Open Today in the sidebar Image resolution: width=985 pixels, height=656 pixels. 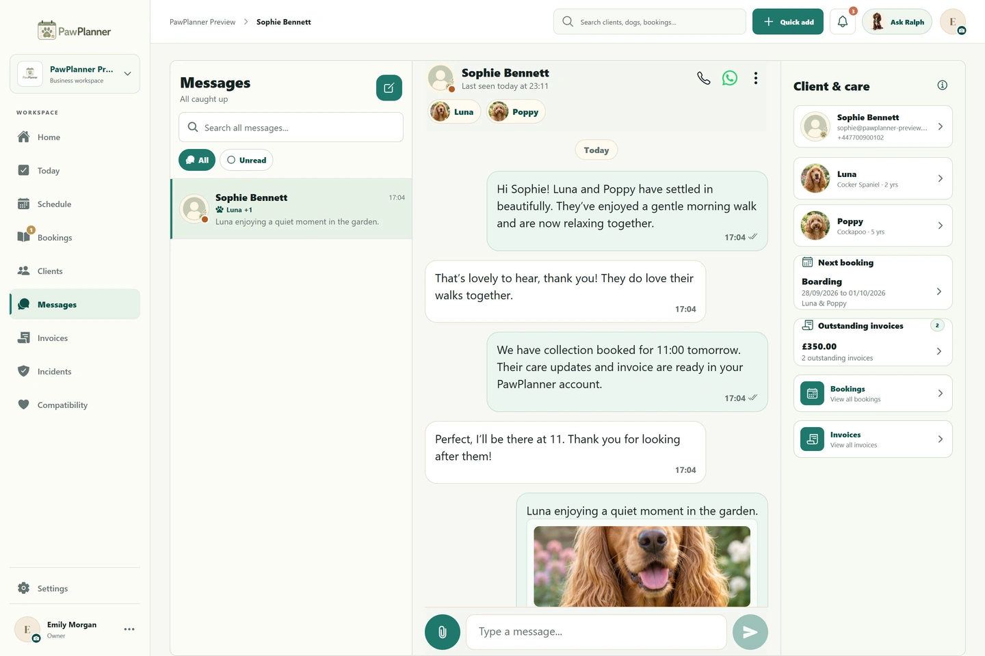coord(75,170)
